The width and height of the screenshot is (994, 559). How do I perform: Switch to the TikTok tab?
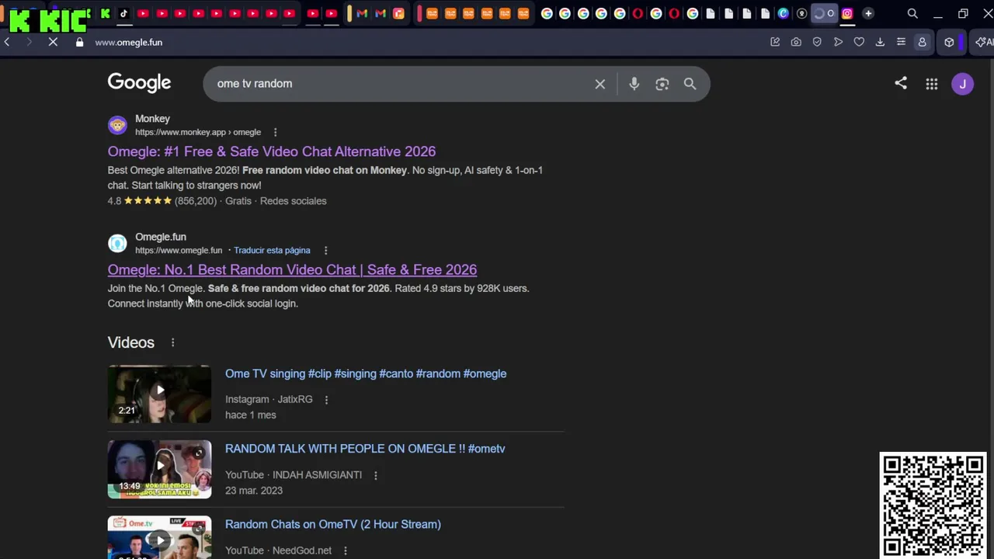coord(123,13)
